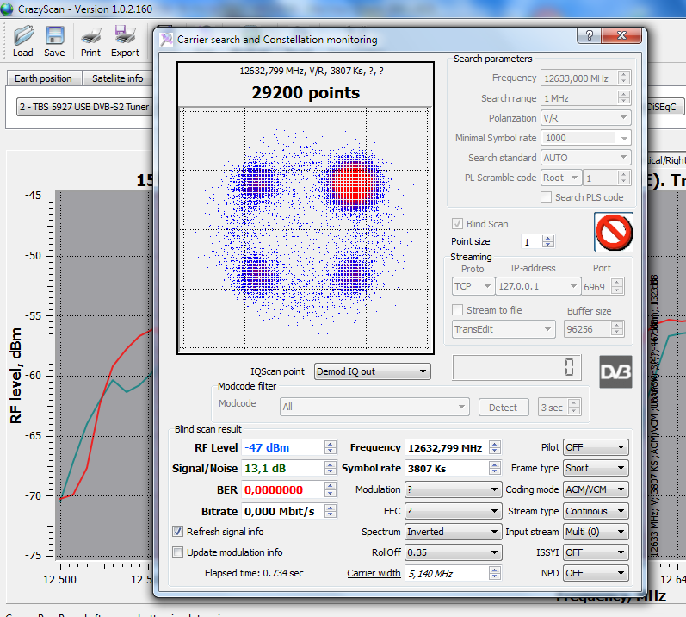Enable the Search PLS code checkbox
This screenshot has width=686, height=617.
[x=546, y=197]
